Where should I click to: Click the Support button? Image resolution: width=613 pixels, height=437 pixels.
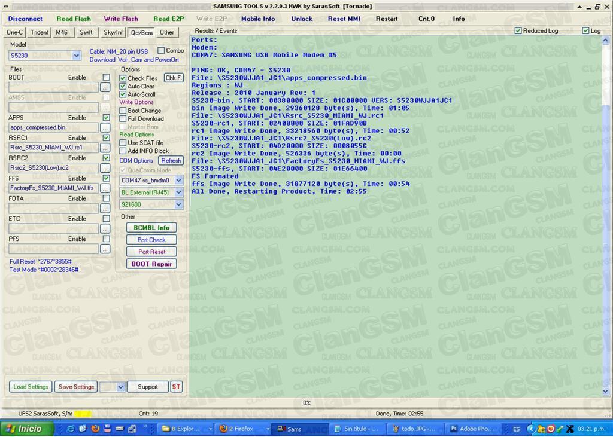coord(148,387)
